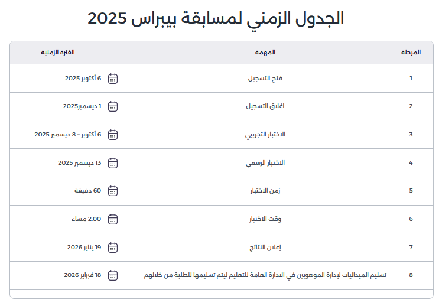
Task: Click the calendar icon beside 19 يناير 2026
Action: pyautogui.click(x=113, y=247)
